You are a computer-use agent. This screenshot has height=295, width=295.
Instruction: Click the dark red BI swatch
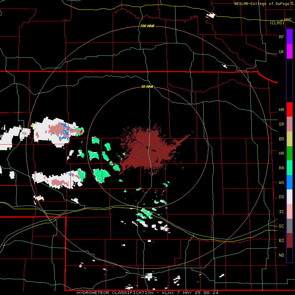point(289,241)
